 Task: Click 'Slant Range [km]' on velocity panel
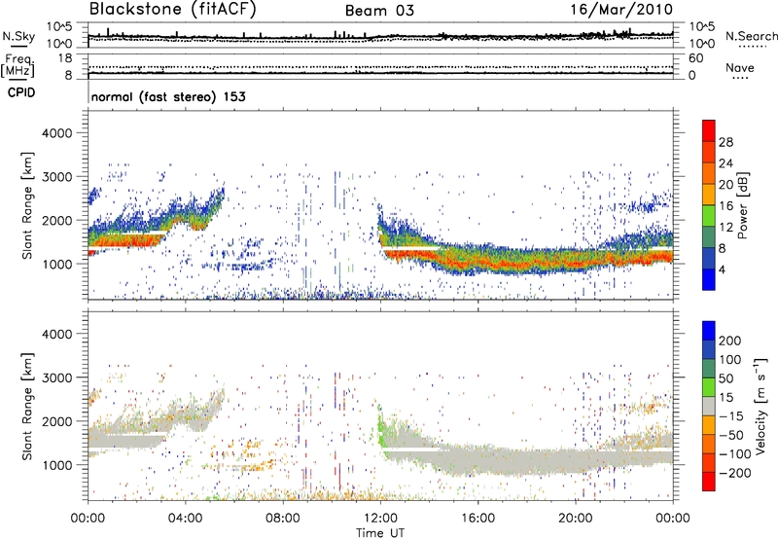pyautogui.click(x=27, y=407)
